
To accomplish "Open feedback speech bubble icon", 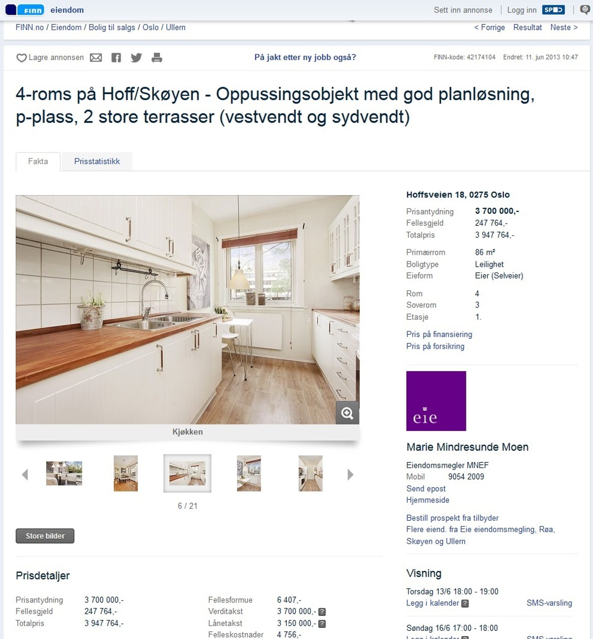I will 585,10.
